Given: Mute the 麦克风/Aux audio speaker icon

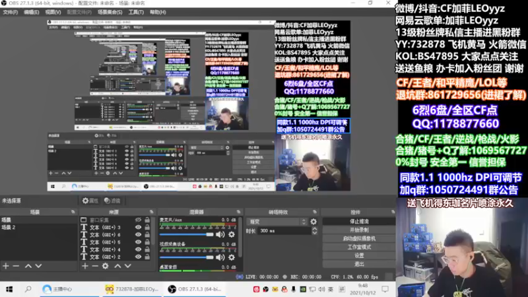Looking at the screenshot, I should pos(220,235).
